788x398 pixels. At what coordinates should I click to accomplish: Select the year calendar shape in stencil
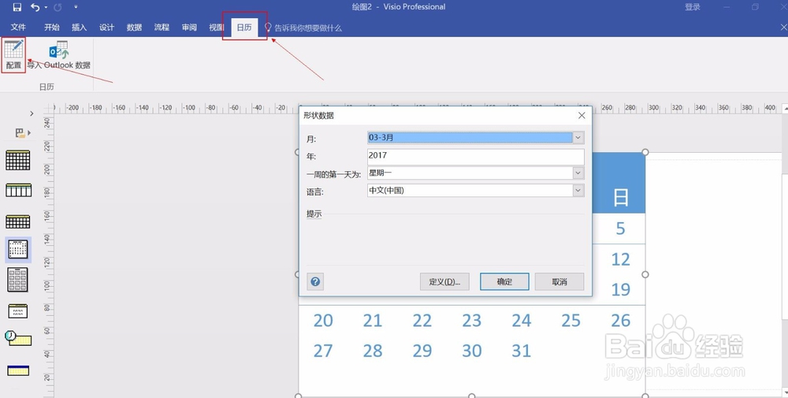17,280
